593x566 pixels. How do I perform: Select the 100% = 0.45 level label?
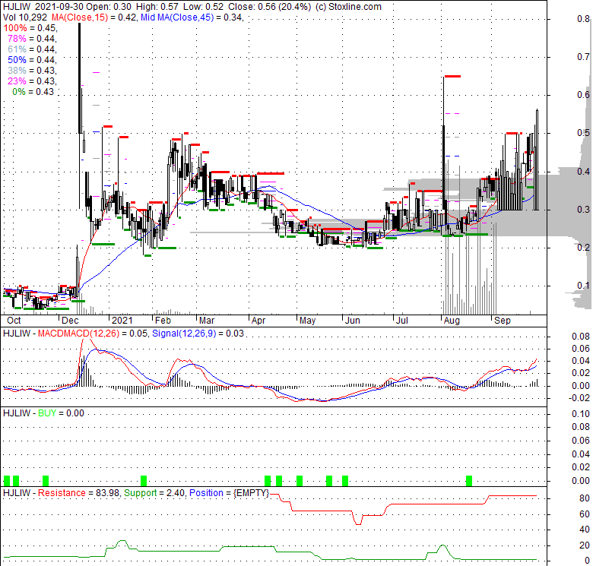30,28
